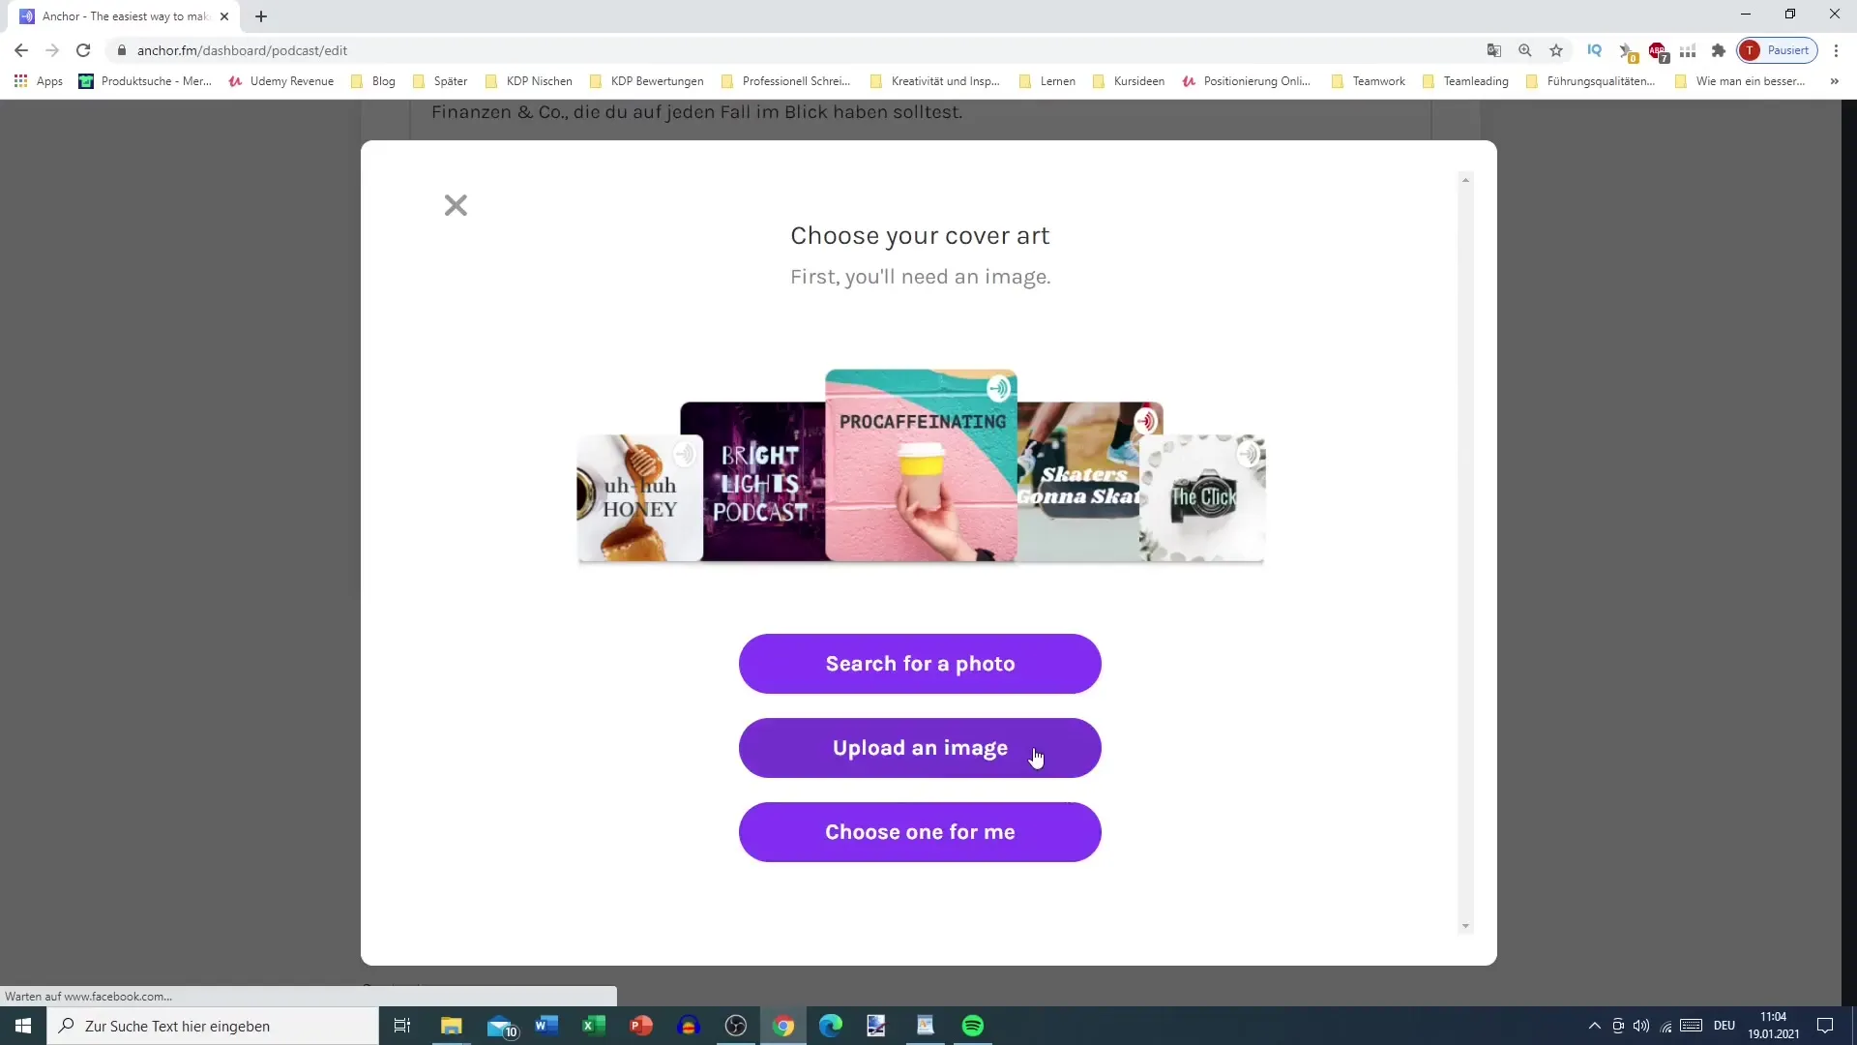Open Task View on the taskbar

(x=402, y=1026)
